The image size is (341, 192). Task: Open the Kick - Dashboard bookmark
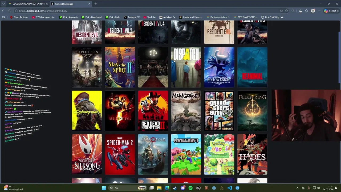(x=91, y=17)
